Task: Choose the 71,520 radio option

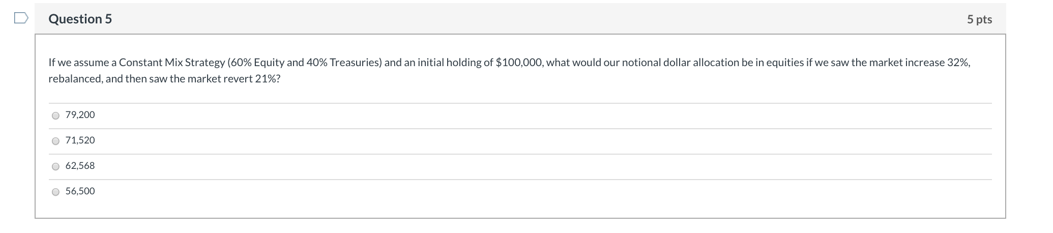Action: click(55, 141)
